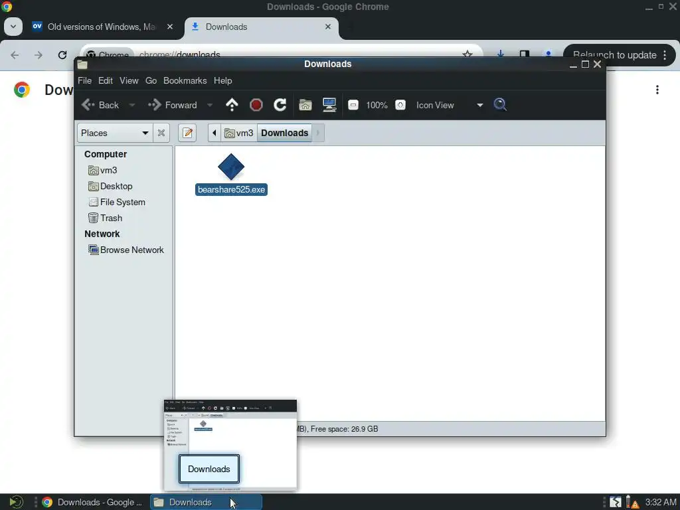The width and height of the screenshot is (680, 510).
Task: Open the Places side pane dropdown
Action: 115,133
